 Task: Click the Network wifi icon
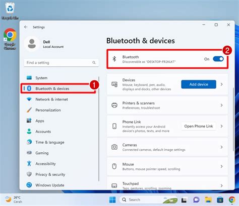tap(29, 99)
